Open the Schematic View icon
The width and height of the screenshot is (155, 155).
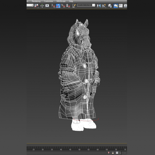coord(125,6)
